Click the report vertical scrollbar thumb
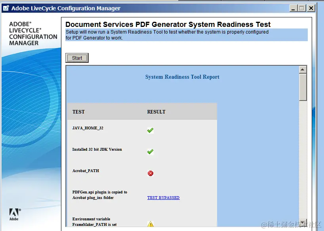Image resolution: width=324 pixels, height=231 pixels. [303, 87]
